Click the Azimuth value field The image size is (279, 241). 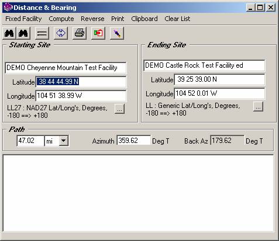(x=133, y=141)
